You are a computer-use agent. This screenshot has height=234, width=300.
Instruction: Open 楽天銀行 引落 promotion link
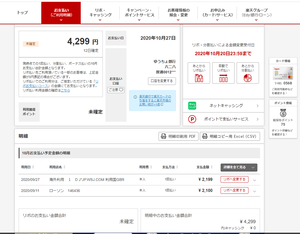coord(155,100)
